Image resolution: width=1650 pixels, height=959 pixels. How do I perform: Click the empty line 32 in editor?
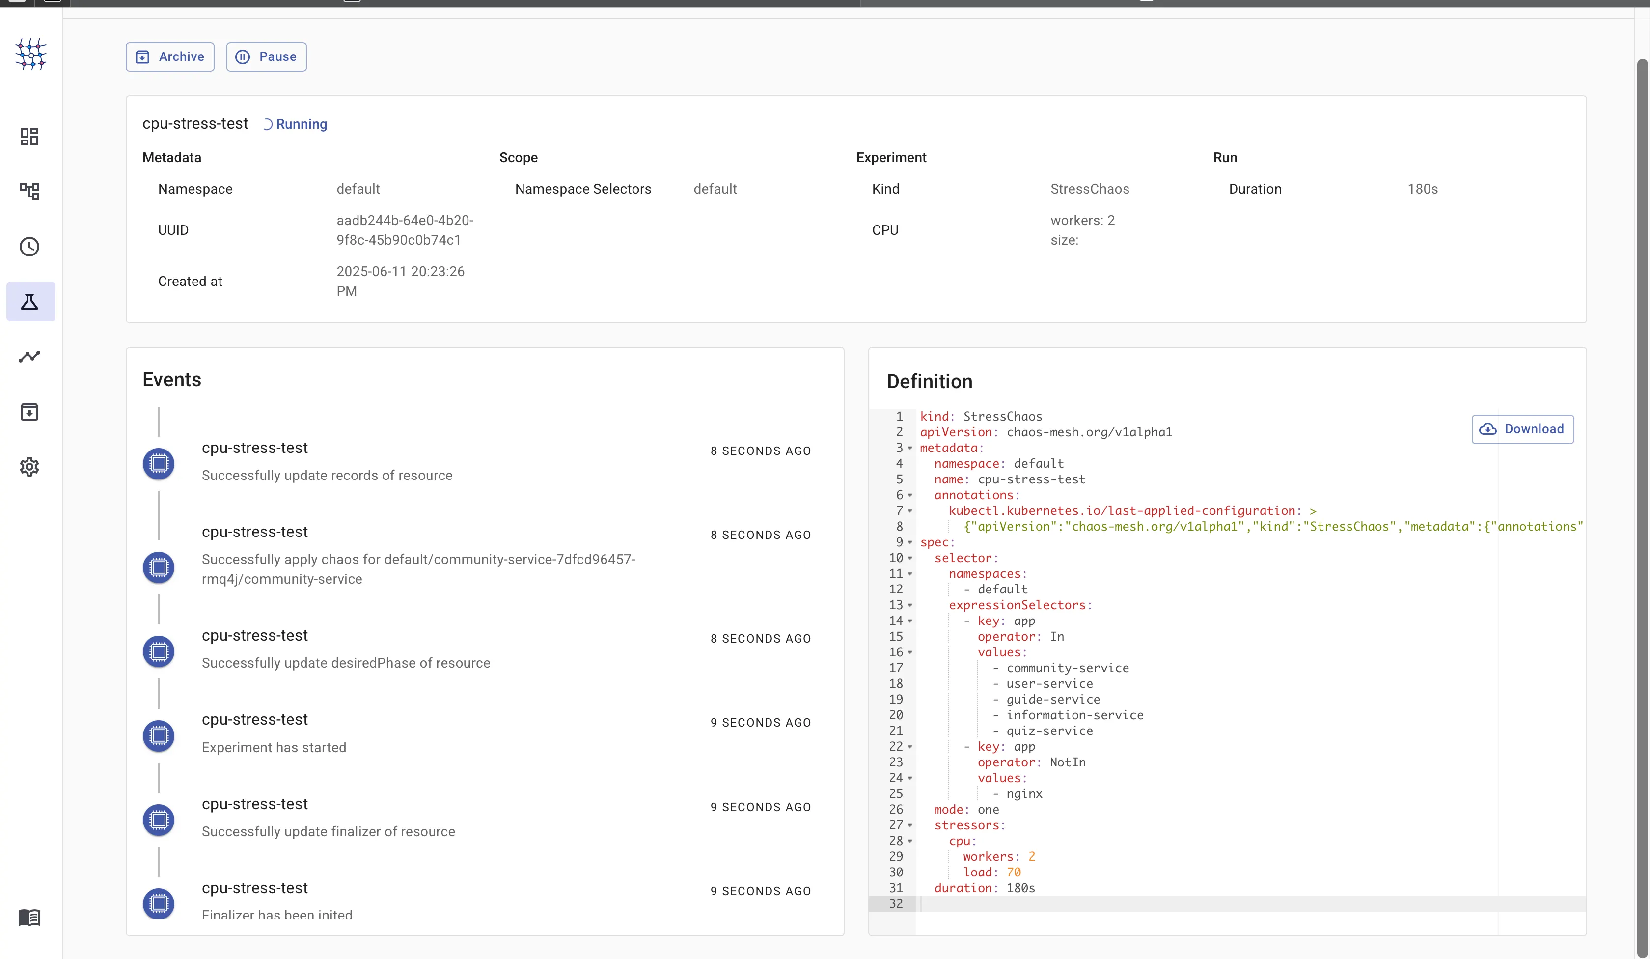[1179, 903]
